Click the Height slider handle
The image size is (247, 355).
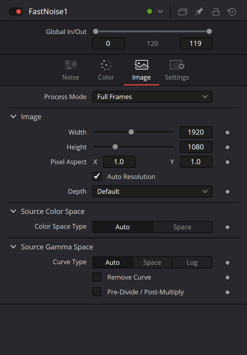point(115,147)
